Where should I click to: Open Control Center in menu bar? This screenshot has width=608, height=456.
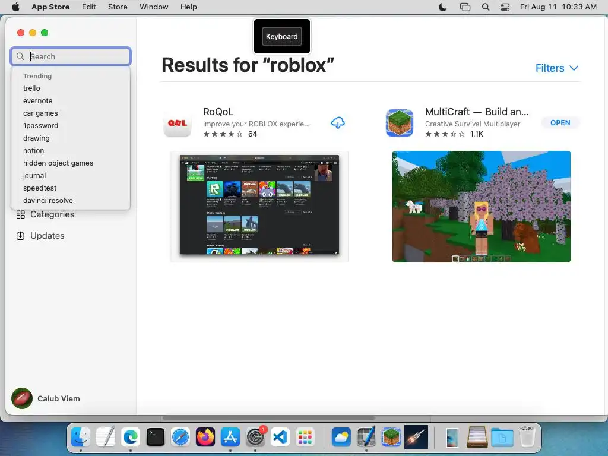pos(505,7)
